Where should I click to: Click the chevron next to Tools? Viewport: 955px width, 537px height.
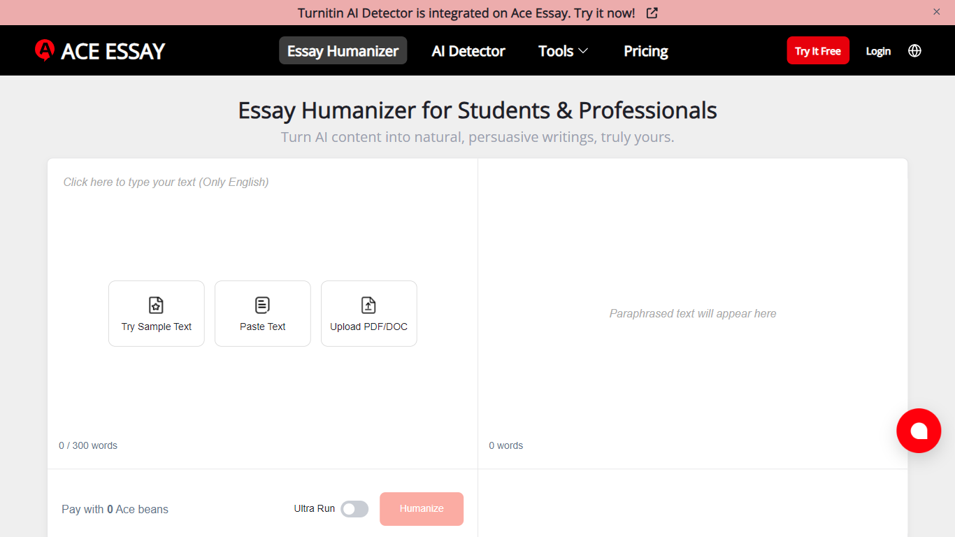pos(583,51)
